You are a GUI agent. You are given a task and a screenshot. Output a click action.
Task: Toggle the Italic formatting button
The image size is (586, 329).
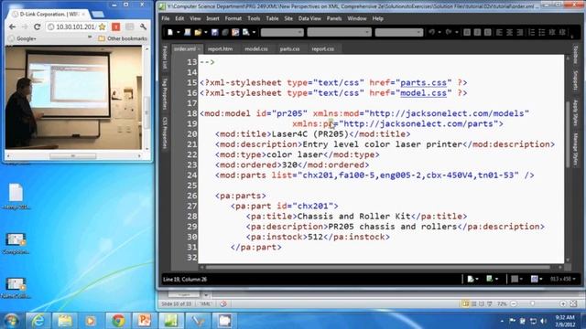coord(477,33)
